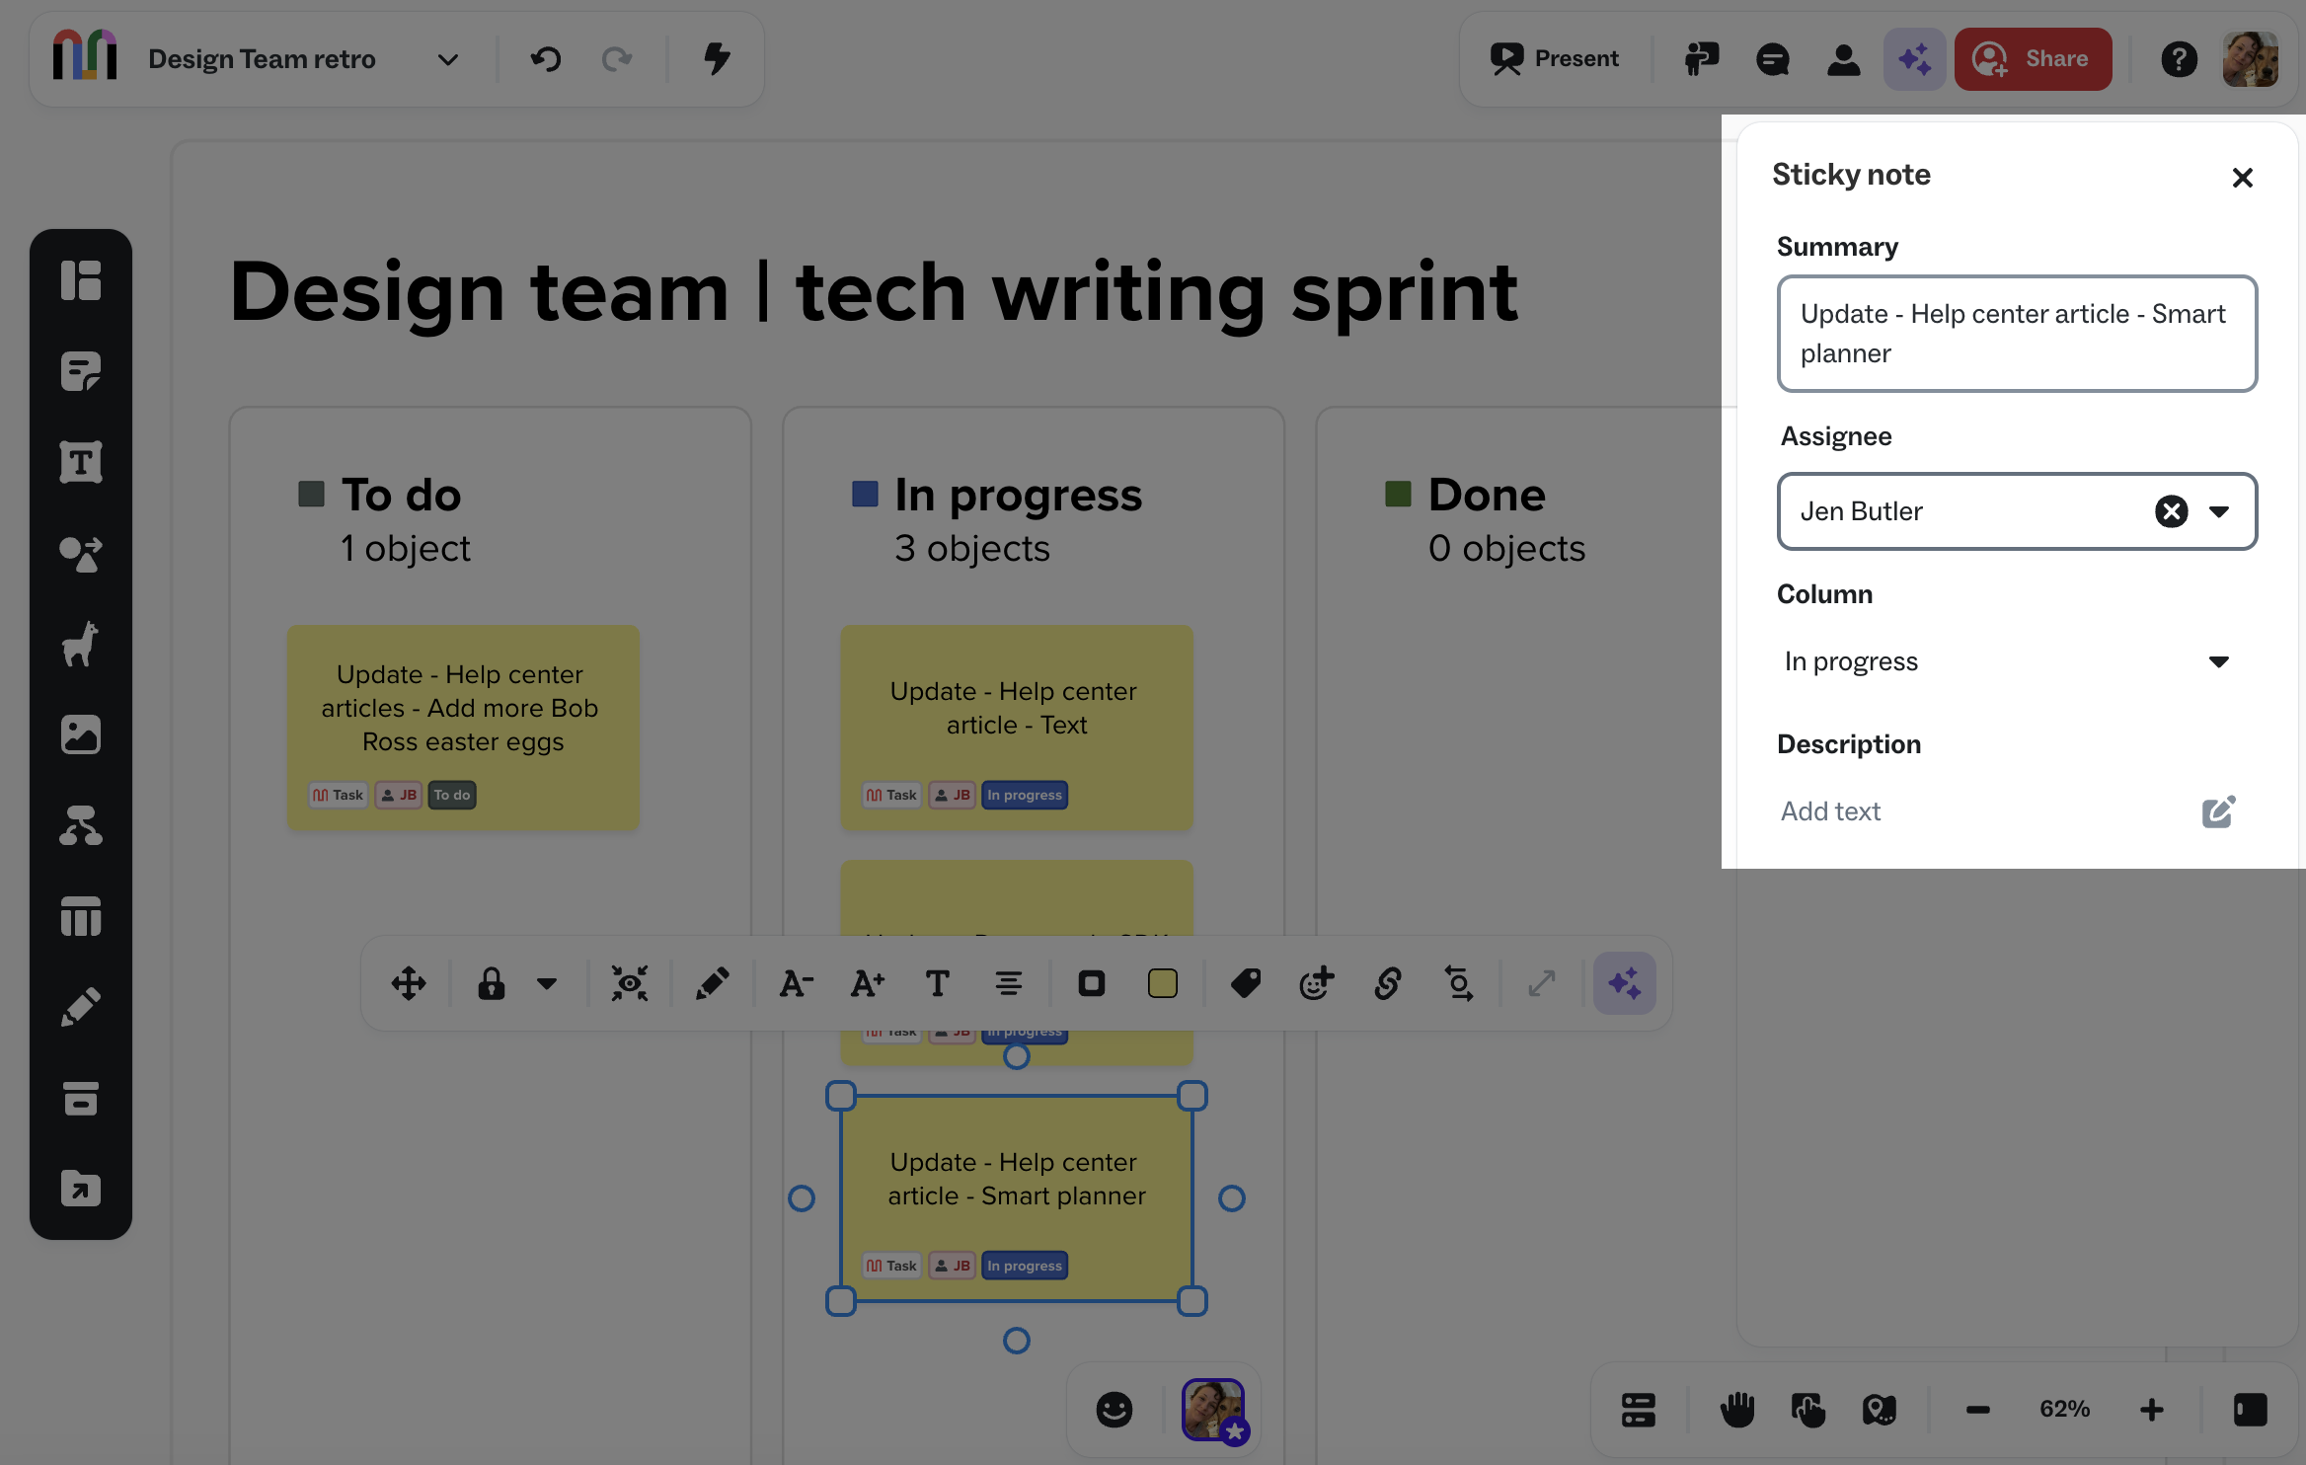Click the AI sparkle icon in top bar
Viewport: 2306px width, 1465px height.
pyautogui.click(x=1915, y=59)
